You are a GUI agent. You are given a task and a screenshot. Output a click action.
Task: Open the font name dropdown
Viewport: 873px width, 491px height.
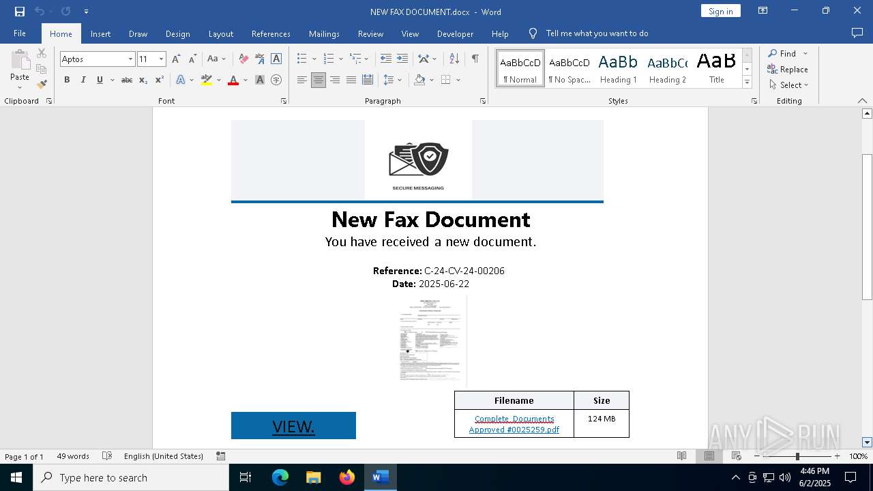(x=130, y=59)
